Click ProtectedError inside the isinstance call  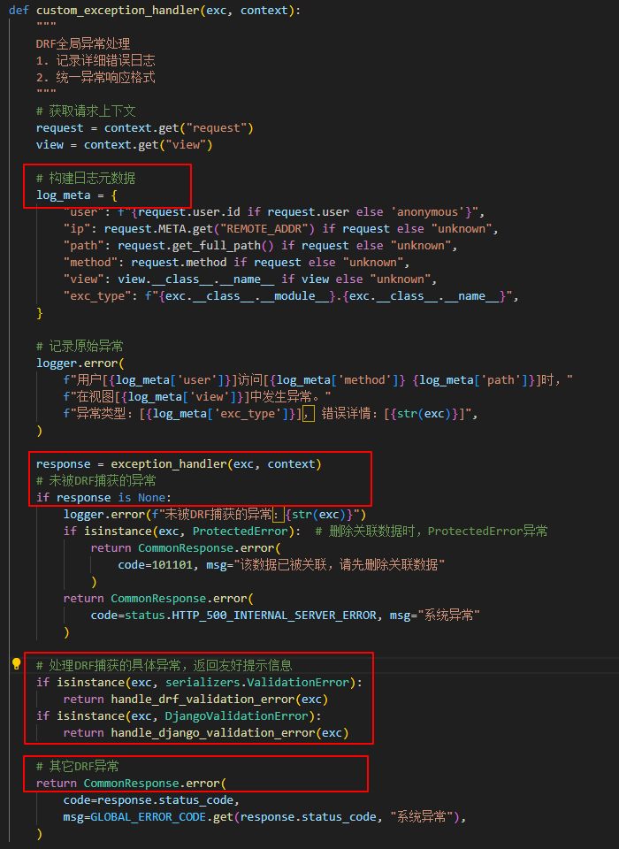pyautogui.click(x=239, y=532)
